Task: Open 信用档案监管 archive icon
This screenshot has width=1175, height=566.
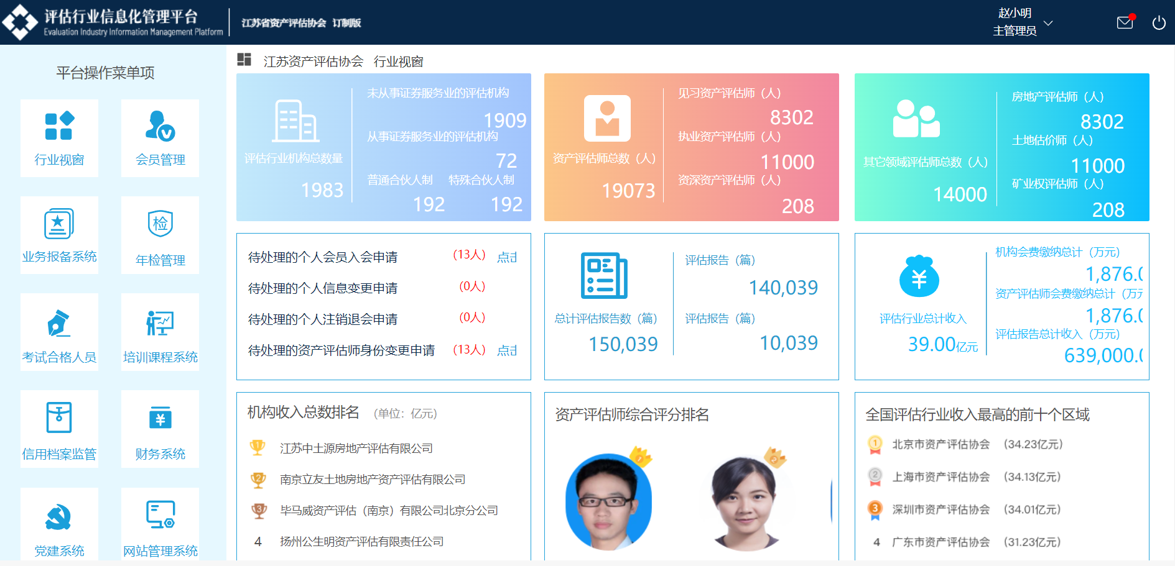Action: tap(59, 418)
